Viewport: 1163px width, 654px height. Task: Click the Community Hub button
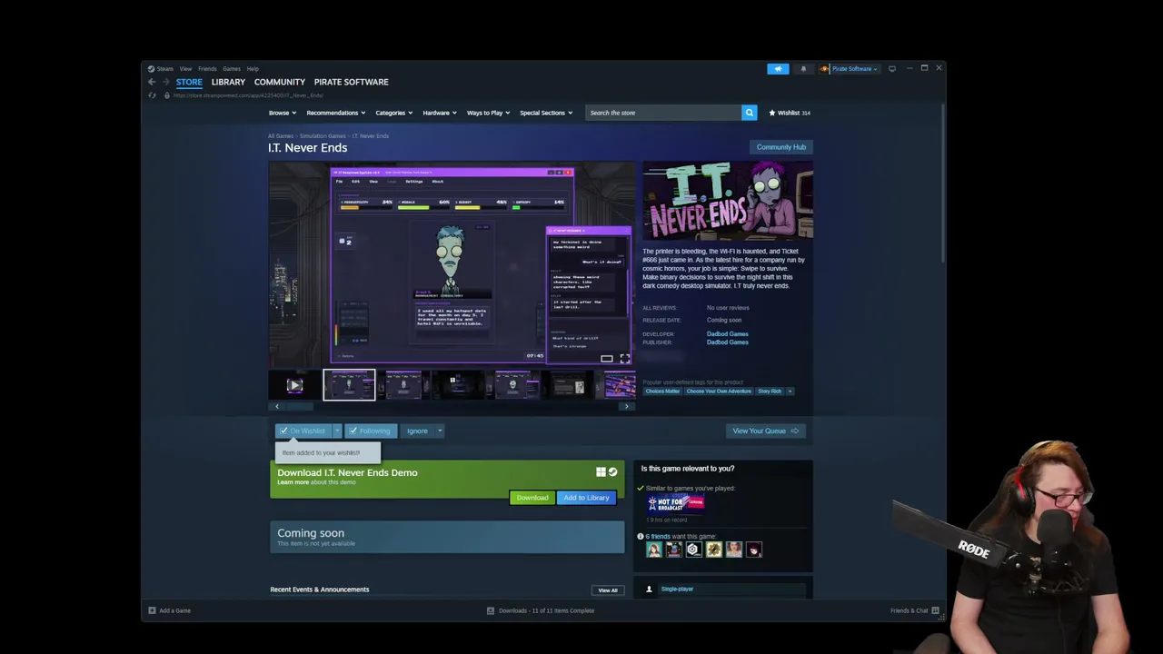pos(781,147)
